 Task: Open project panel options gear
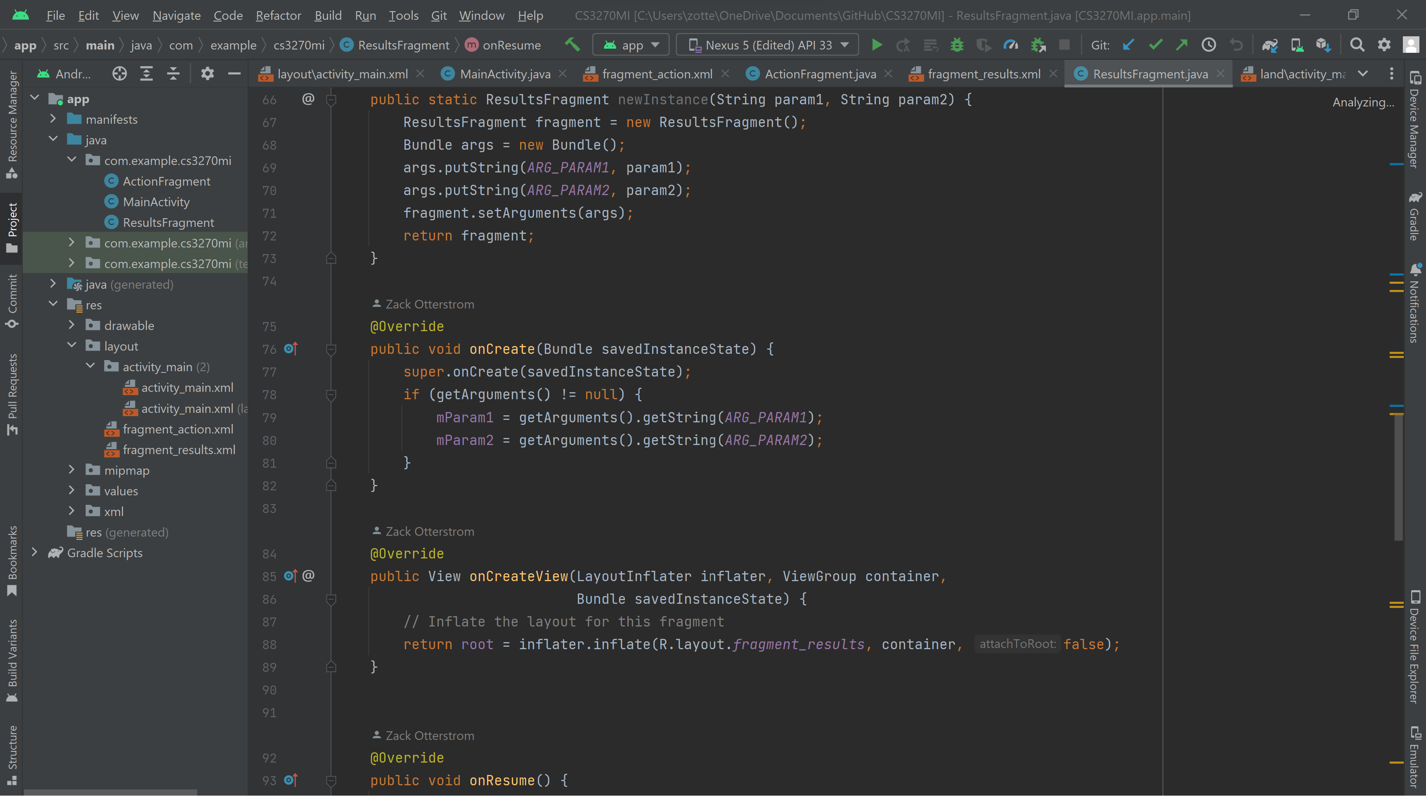pos(207,73)
